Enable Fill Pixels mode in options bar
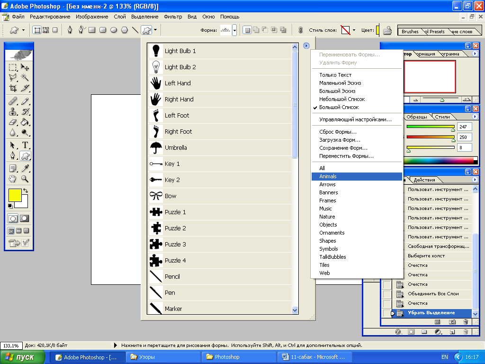485x364 pixels. (55, 30)
